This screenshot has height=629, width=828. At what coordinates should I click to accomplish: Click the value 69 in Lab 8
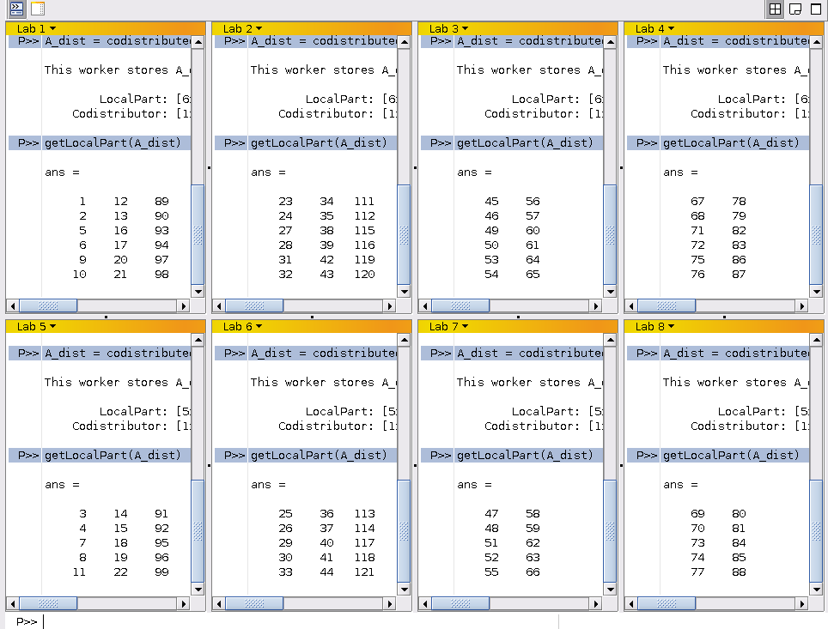(x=697, y=513)
